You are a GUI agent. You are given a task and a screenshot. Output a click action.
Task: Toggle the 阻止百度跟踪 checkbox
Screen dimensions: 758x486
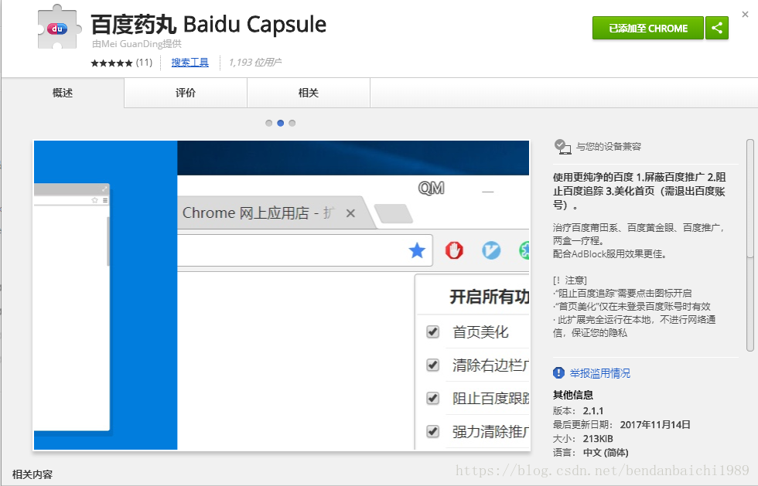[x=432, y=398]
